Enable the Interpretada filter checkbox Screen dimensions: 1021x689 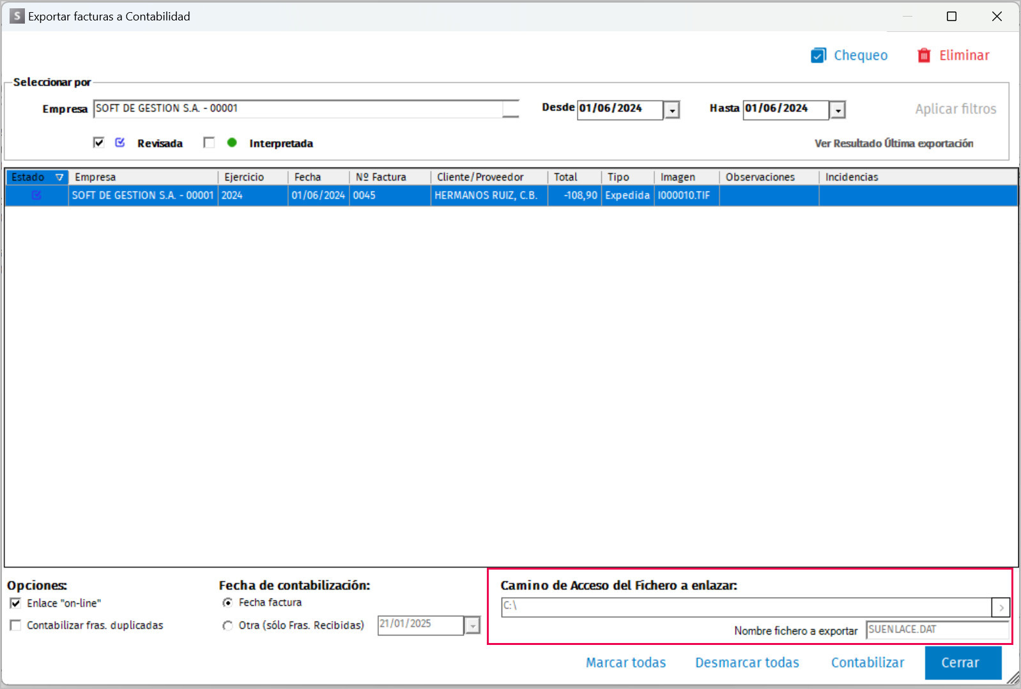click(x=209, y=142)
